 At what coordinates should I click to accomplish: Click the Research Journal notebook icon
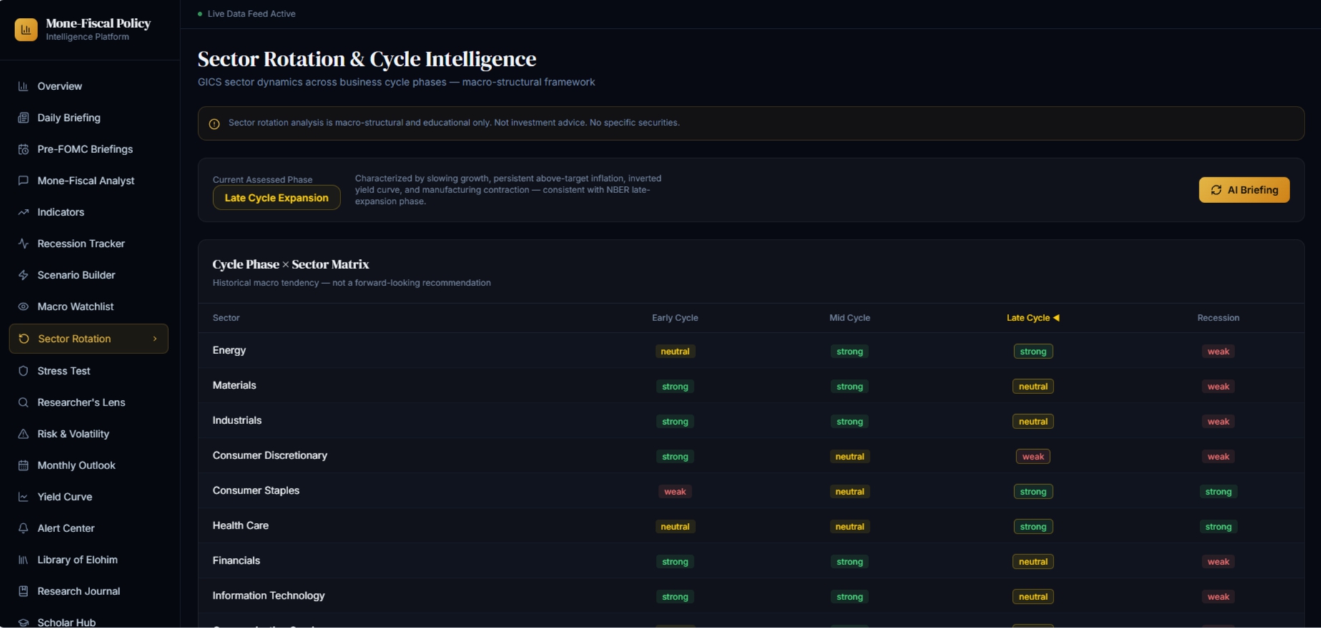pyautogui.click(x=23, y=591)
